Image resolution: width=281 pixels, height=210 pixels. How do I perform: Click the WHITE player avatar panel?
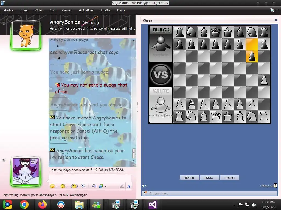click(x=161, y=105)
